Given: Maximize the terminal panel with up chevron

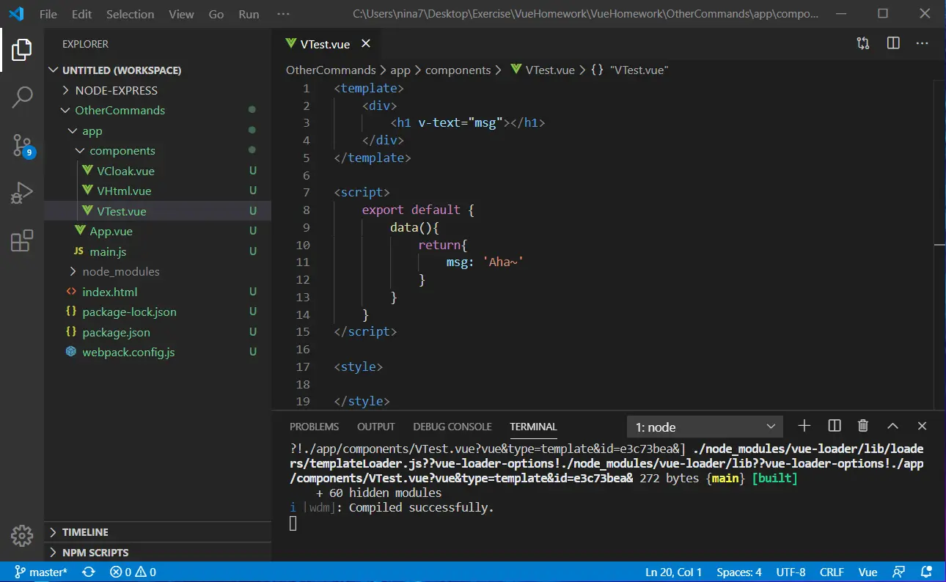Looking at the screenshot, I should [892, 426].
